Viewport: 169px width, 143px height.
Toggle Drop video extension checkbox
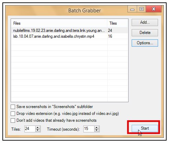(13, 114)
